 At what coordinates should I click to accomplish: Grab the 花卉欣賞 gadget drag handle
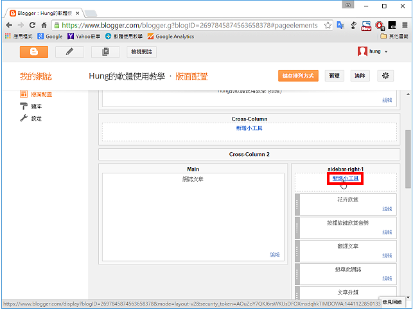coord(297,205)
